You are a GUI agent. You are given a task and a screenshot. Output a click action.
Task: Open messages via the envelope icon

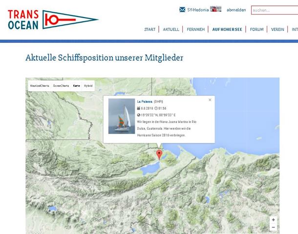point(182,10)
